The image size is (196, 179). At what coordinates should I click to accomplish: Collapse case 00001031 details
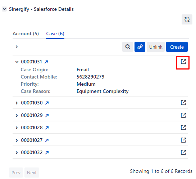17,62
